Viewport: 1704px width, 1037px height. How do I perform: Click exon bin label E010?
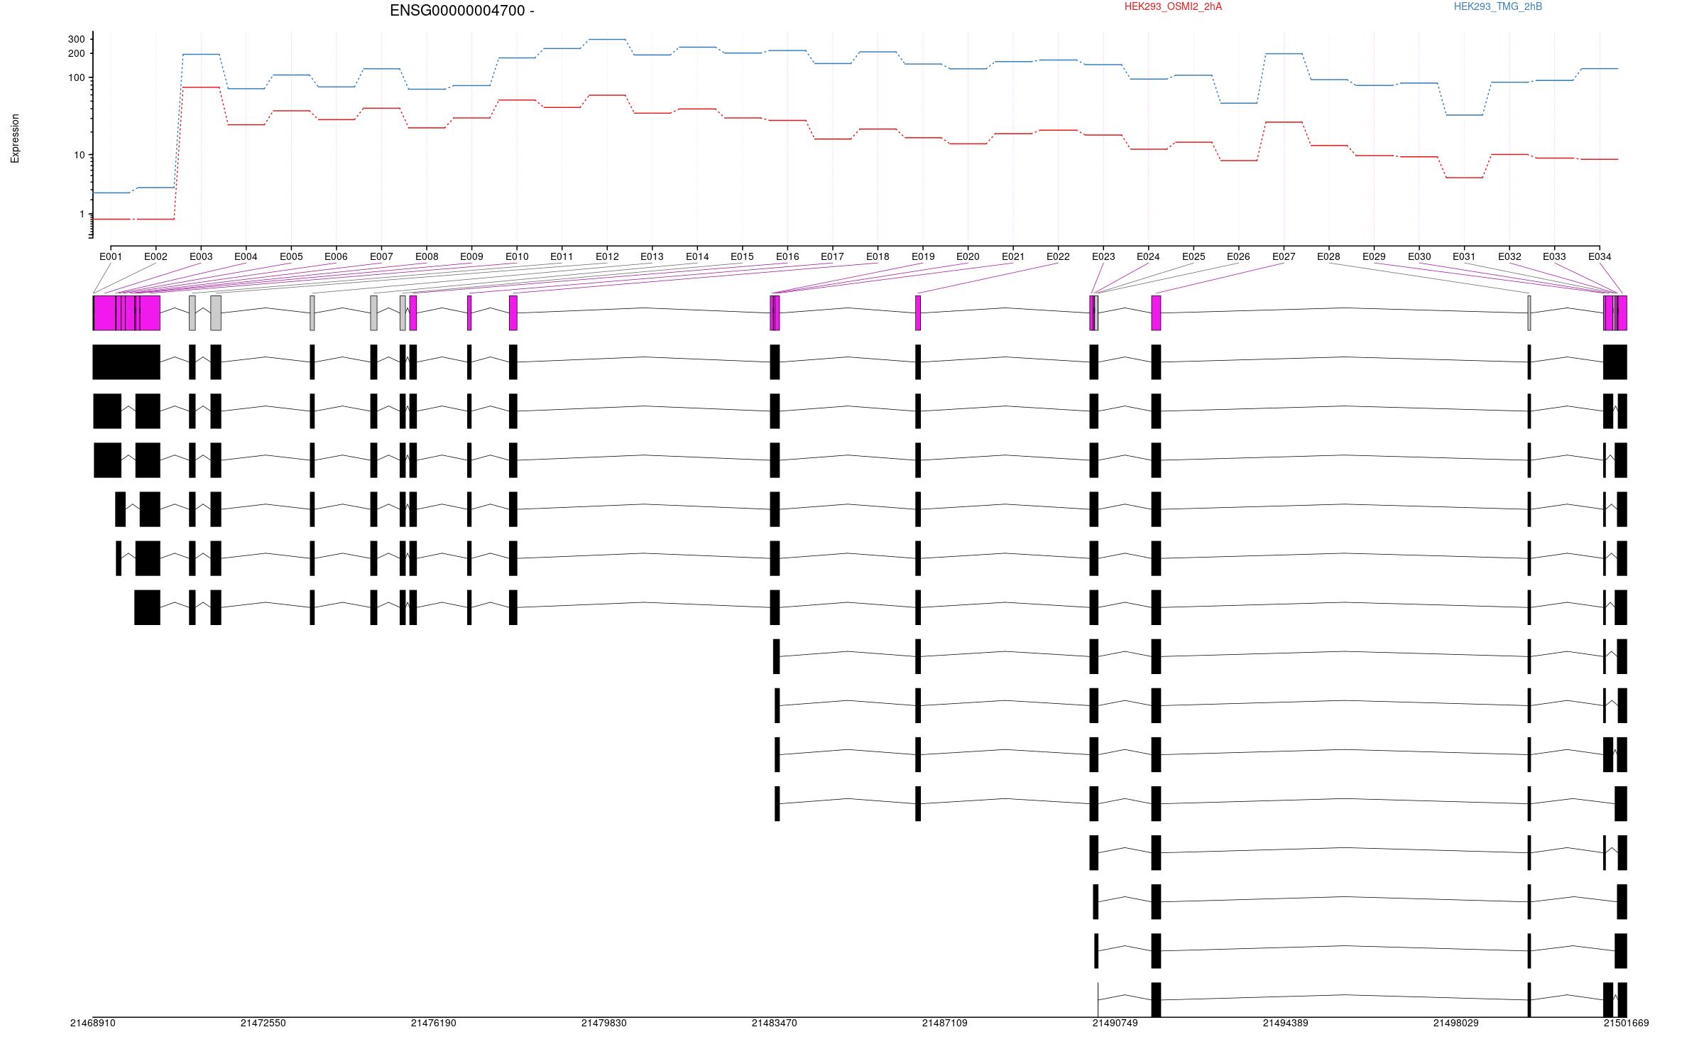[517, 256]
